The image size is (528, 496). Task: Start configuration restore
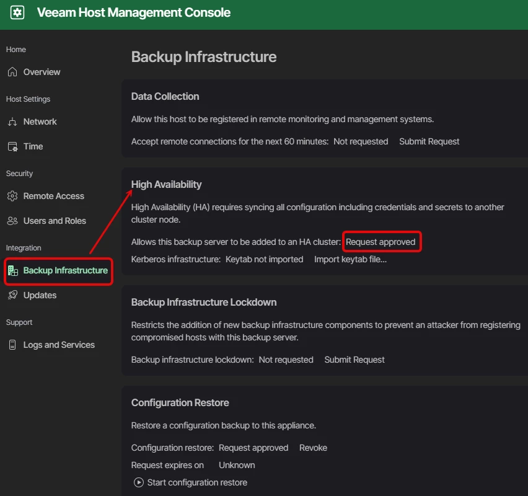197,482
